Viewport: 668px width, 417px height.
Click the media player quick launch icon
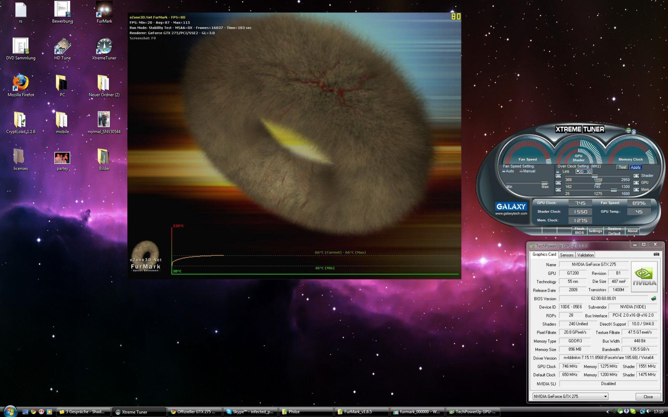pos(49,412)
